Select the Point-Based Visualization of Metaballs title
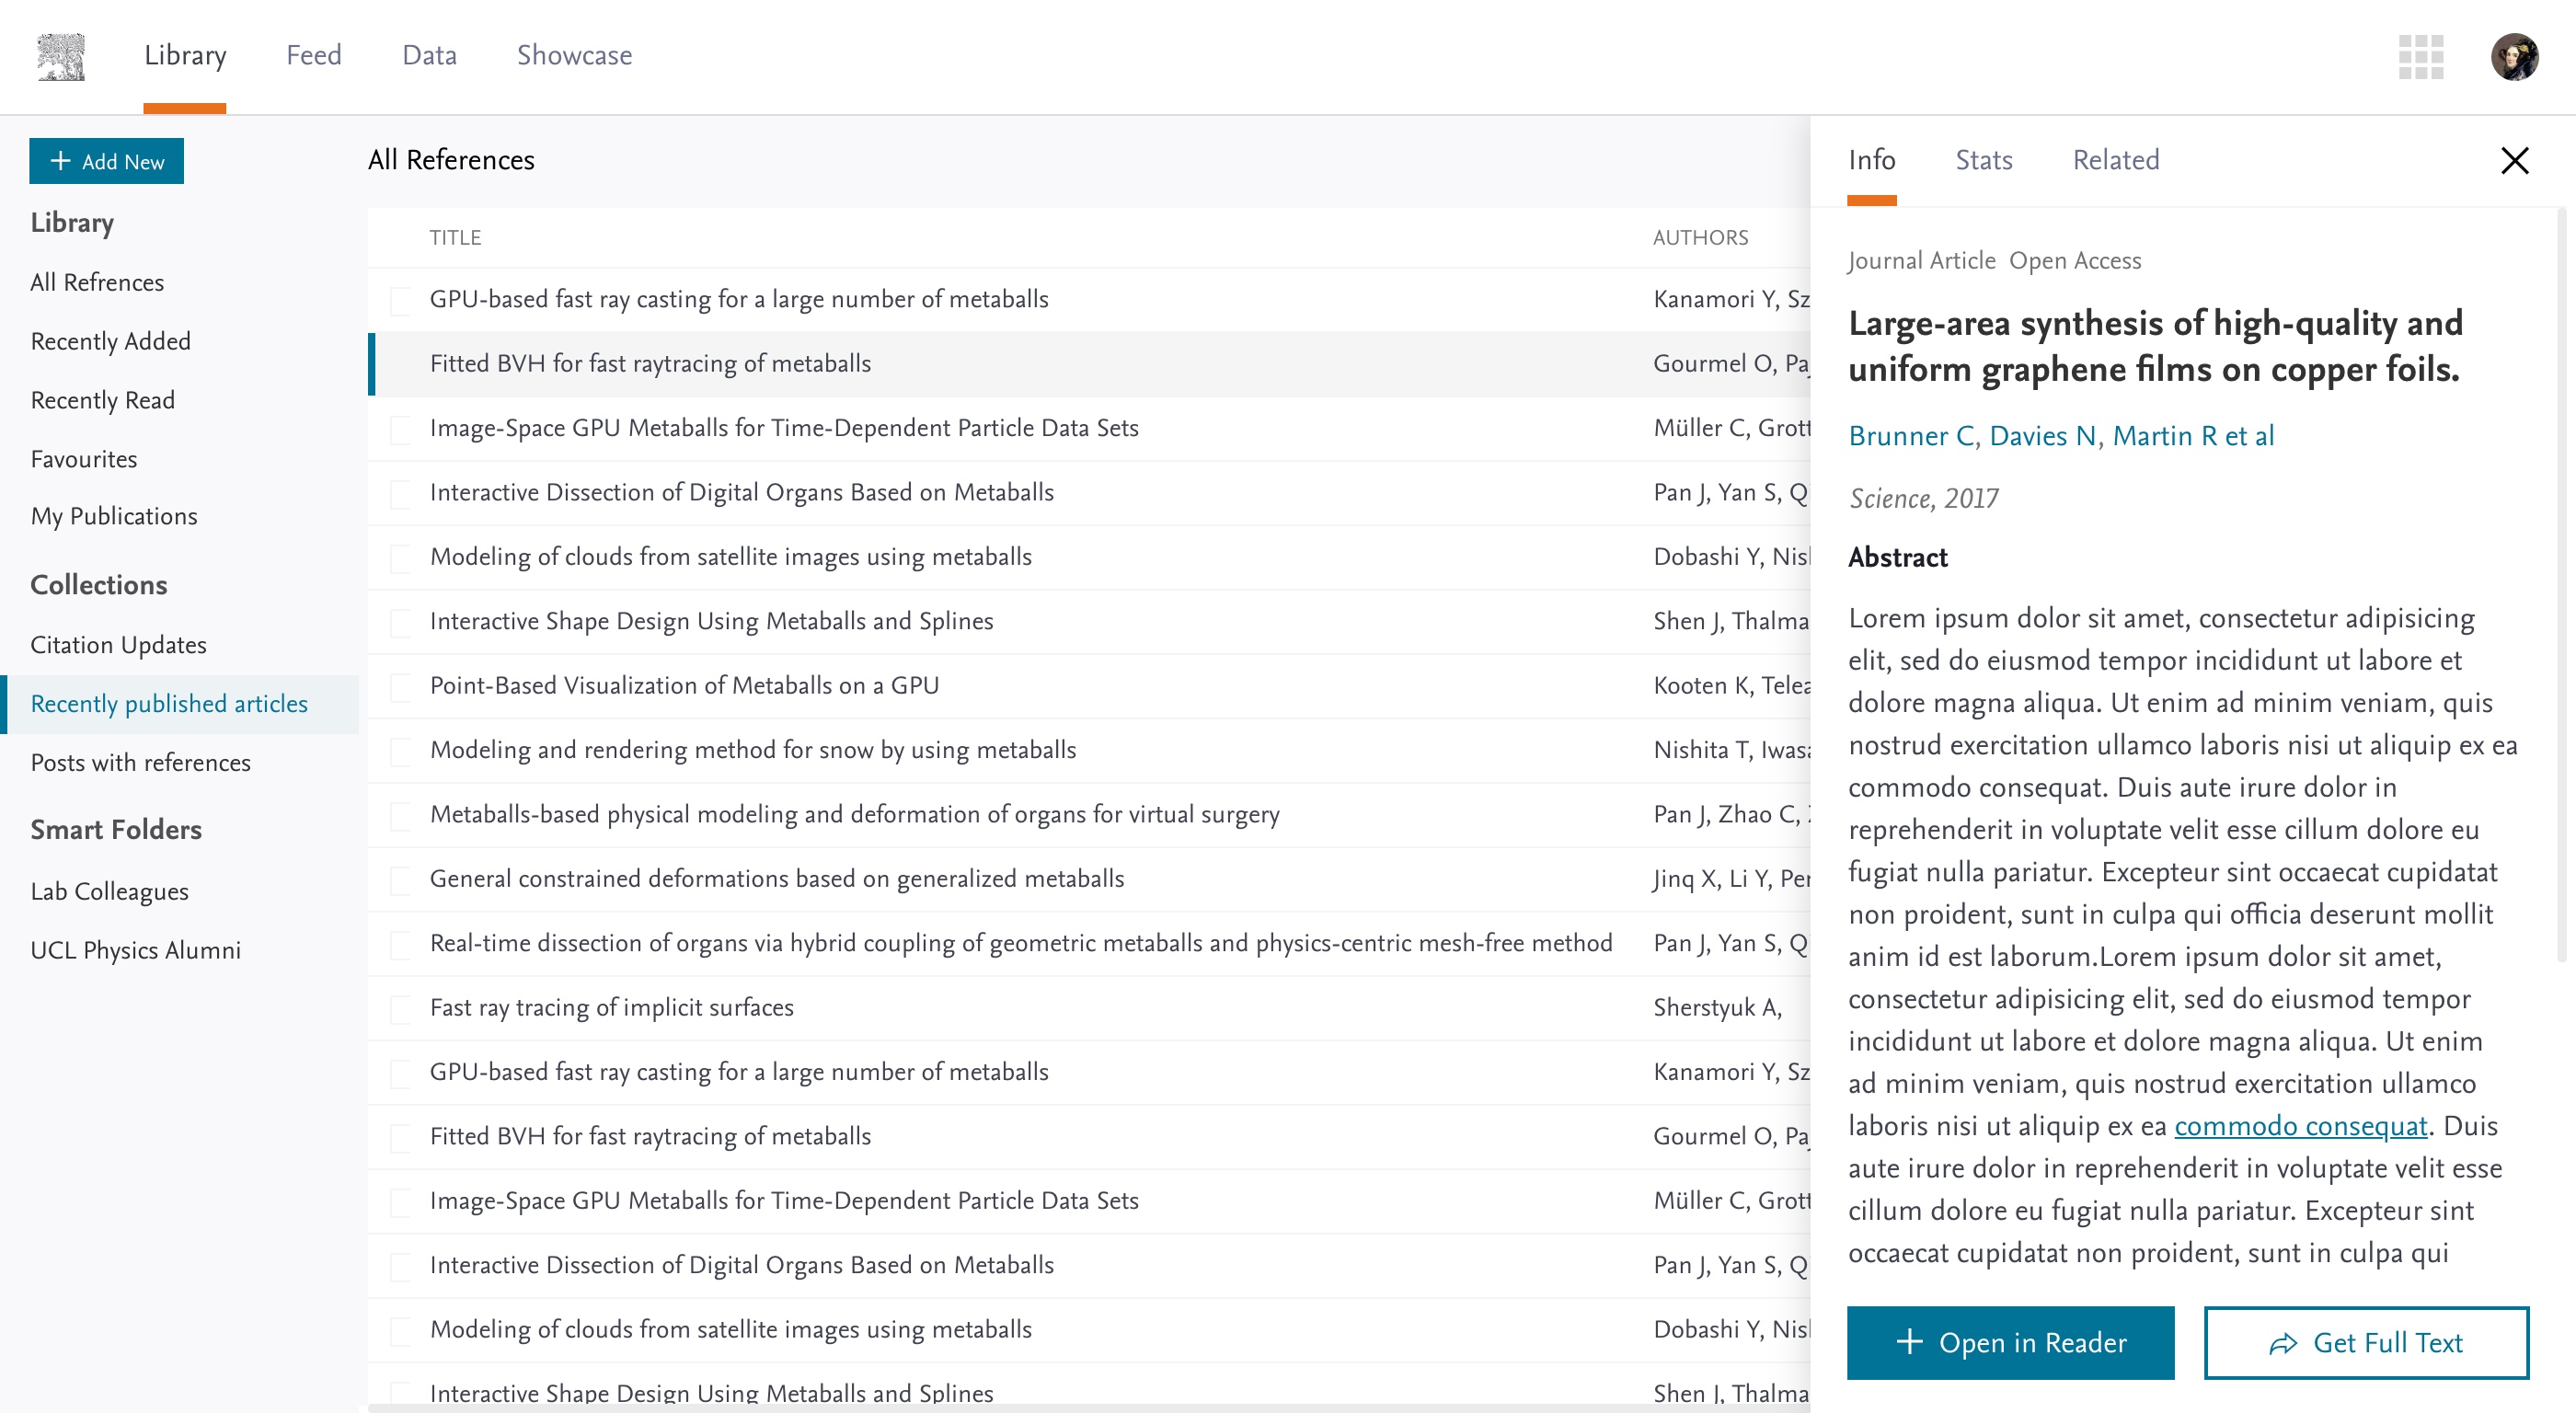The height and width of the screenshot is (1413, 2576). click(684, 685)
